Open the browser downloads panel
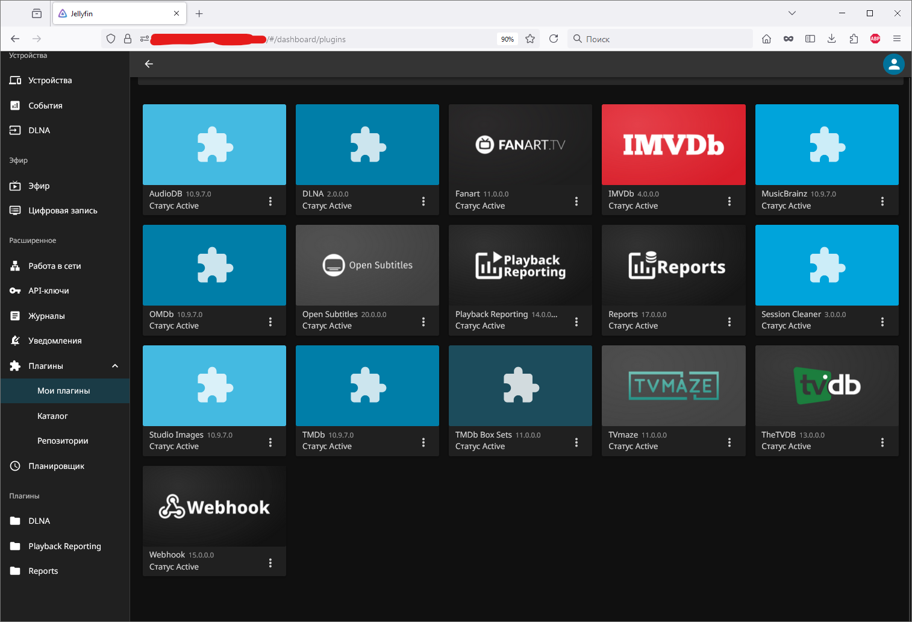 pyautogui.click(x=832, y=39)
